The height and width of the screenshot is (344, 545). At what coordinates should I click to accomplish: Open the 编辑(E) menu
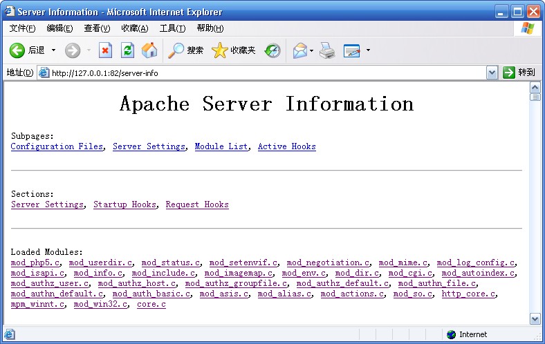tap(59, 28)
